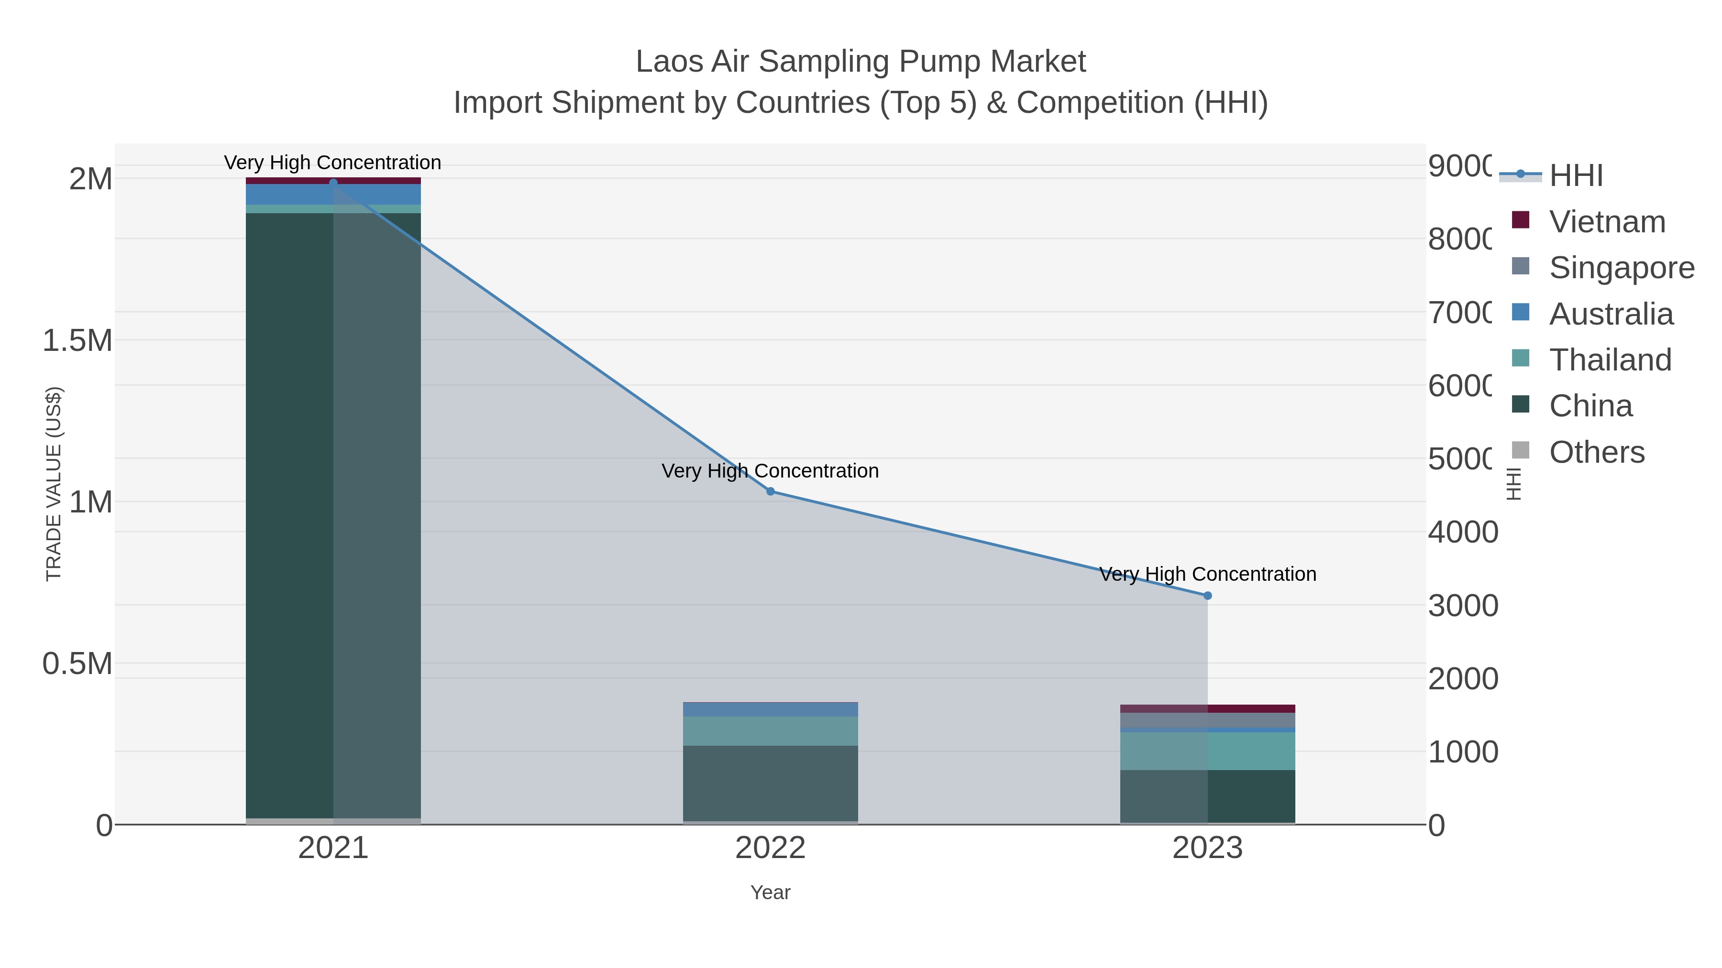The width and height of the screenshot is (1722, 968).
Task: Click the Thailand teal legend swatch
Action: click(1521, 358)
